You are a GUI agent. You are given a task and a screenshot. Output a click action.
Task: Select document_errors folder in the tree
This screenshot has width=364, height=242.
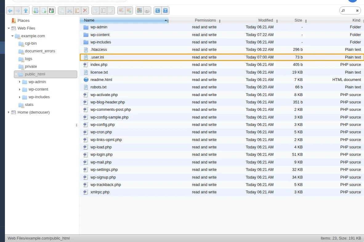40,51
